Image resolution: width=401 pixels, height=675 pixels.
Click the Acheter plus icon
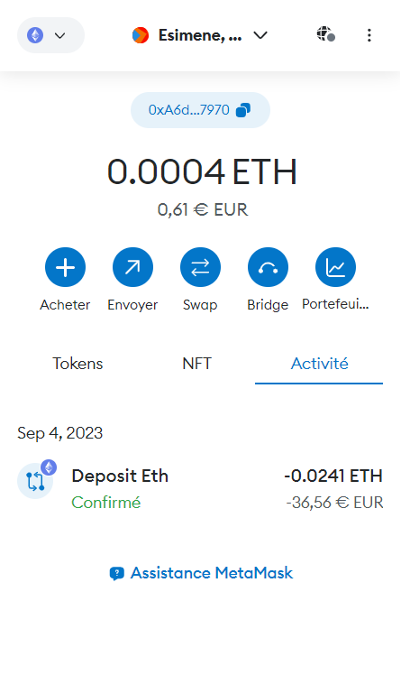tap(65, 267)
